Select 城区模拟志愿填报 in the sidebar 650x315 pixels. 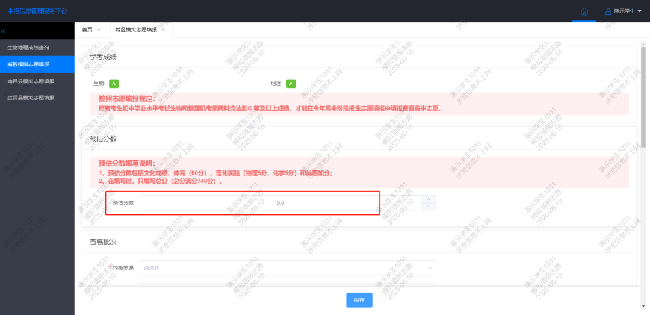[x=37, y=64]
